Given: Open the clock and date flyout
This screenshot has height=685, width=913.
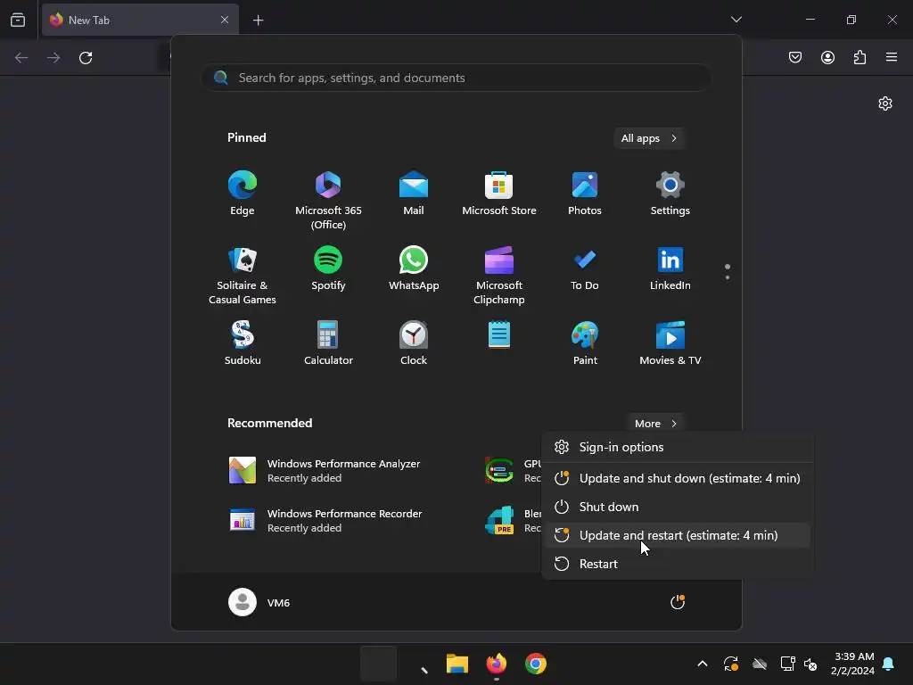Looking at the screenshot, I should click(852, 664).
